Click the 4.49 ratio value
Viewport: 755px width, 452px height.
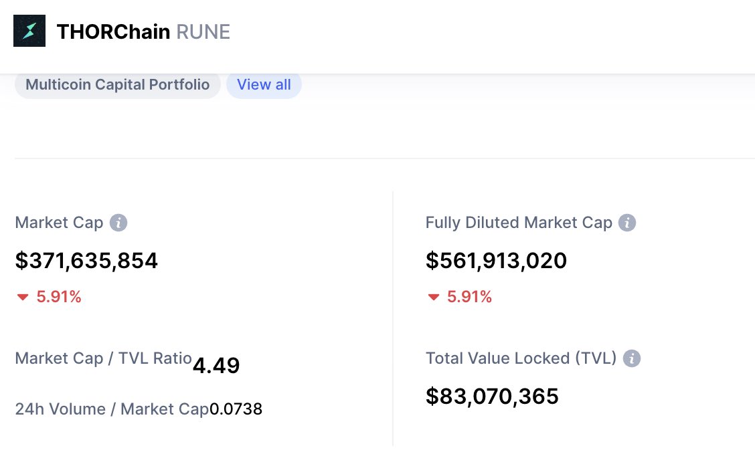point(216,366)
